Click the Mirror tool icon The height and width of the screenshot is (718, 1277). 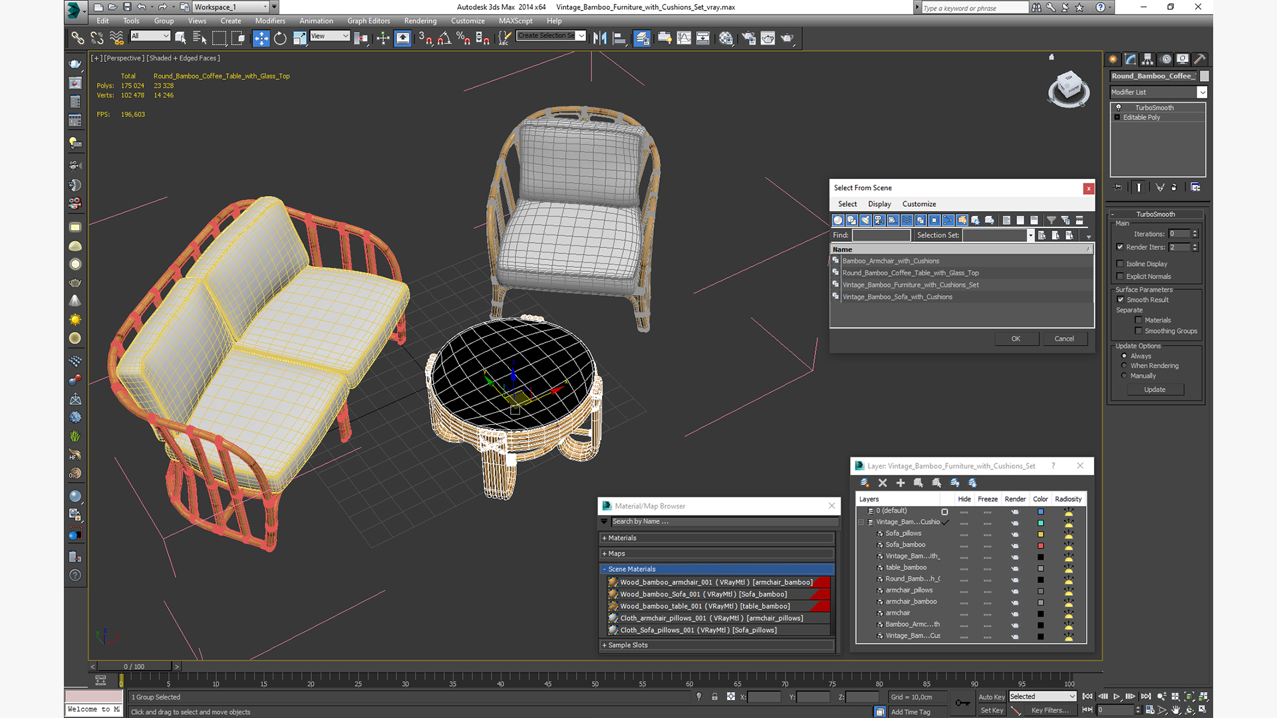(x=599, y=38)
